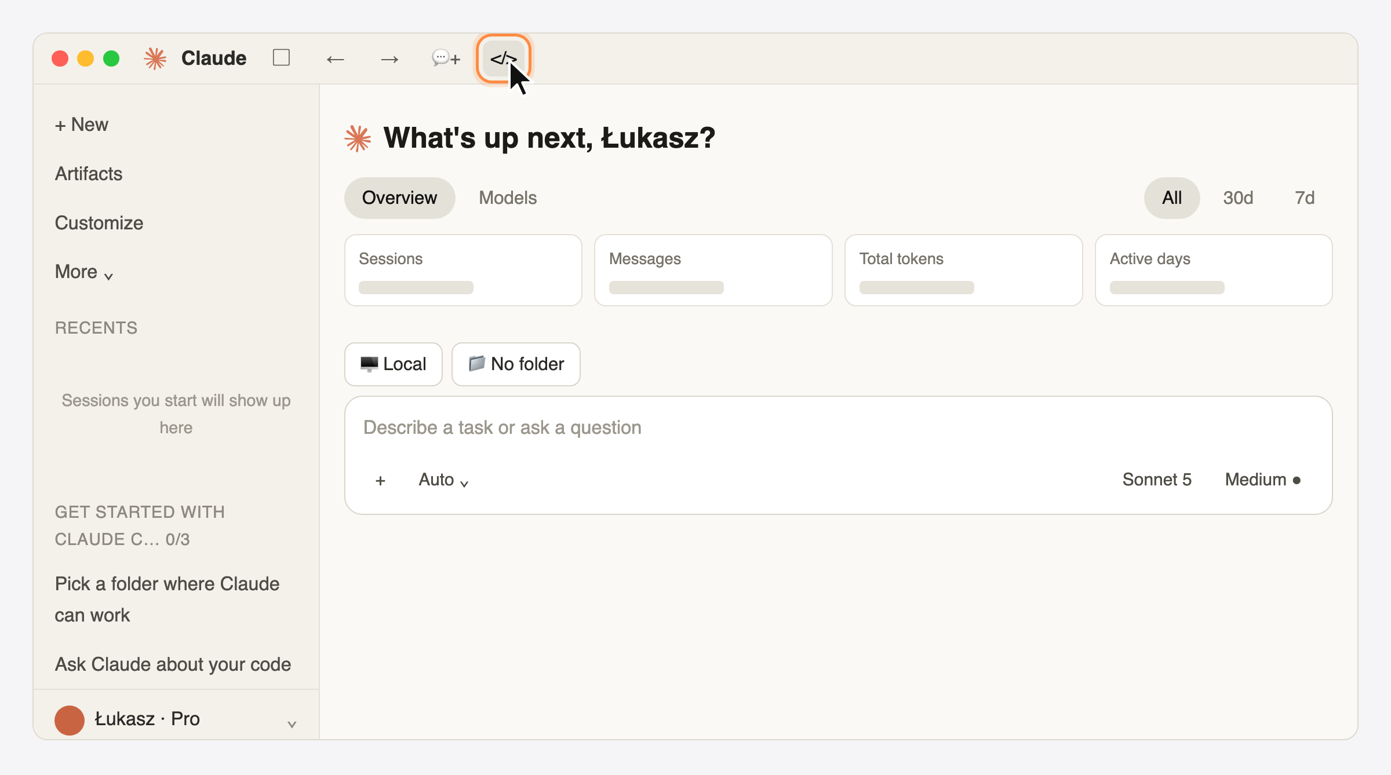Expand the Łukasz · Pro account menu chevron

point(292,724)
